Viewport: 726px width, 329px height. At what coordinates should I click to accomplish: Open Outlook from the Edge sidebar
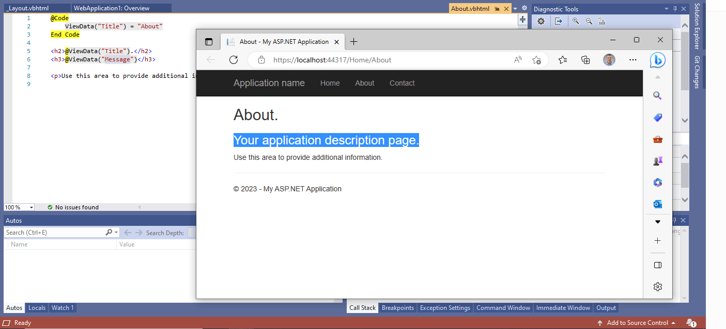pos(657,204)
